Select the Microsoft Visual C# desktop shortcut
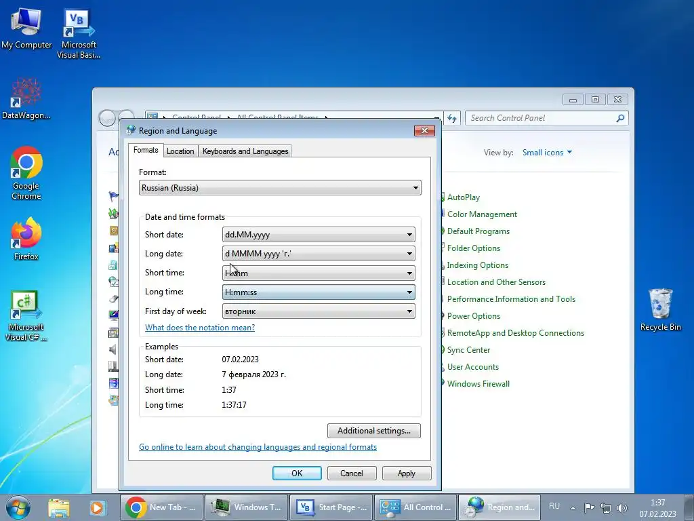The image size is (694, 521). coord(26,315)
